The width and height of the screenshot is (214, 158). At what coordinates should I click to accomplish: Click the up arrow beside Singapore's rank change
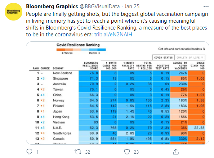[41, 78]
